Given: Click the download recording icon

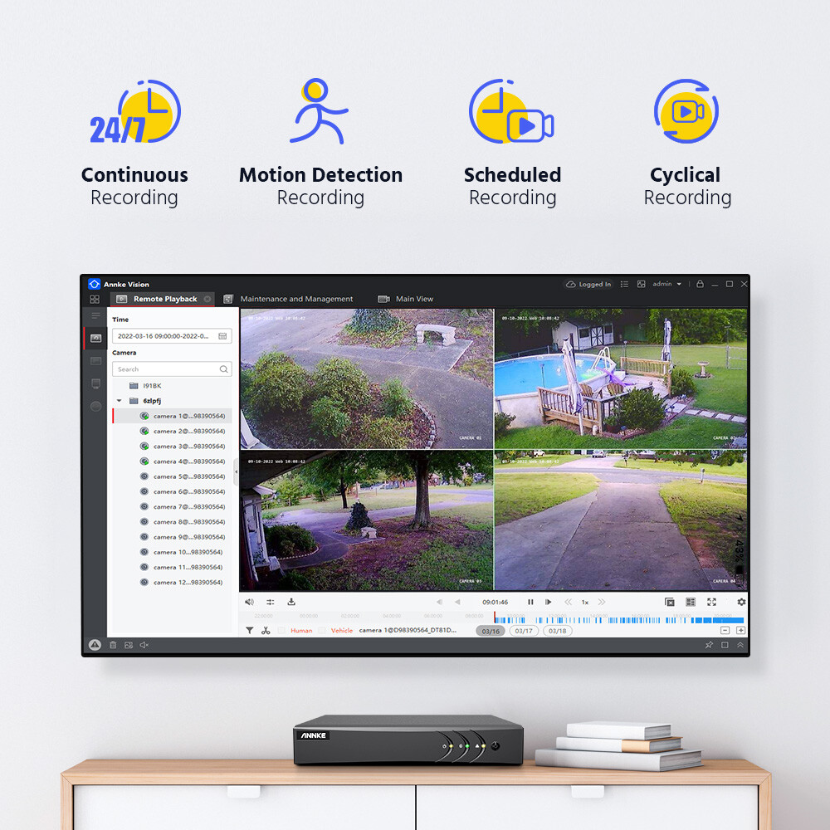Looking at the screenshot, I should (x=291, y=602).
